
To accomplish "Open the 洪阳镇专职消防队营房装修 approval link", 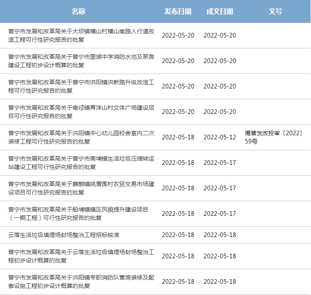I will tap(81, 282).
